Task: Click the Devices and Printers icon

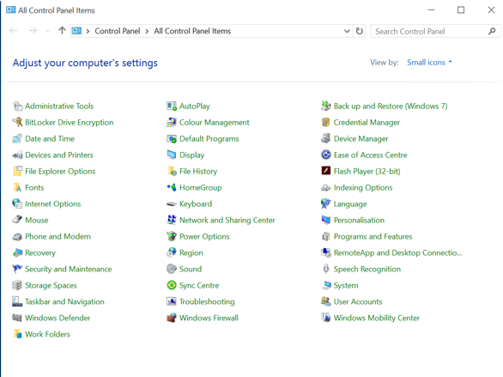Action: (x=17, y=155)
